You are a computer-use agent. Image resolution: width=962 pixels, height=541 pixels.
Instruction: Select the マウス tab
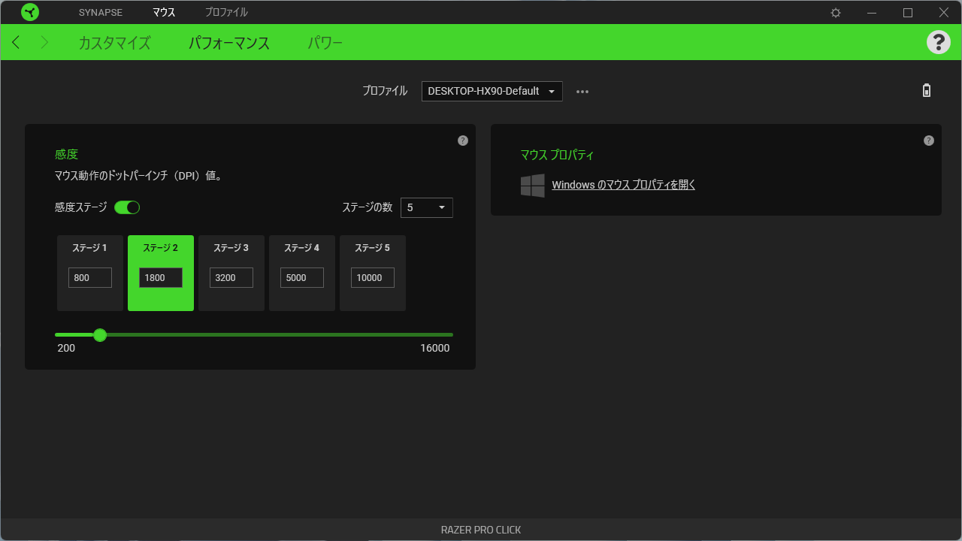click(x=164, y=13)
